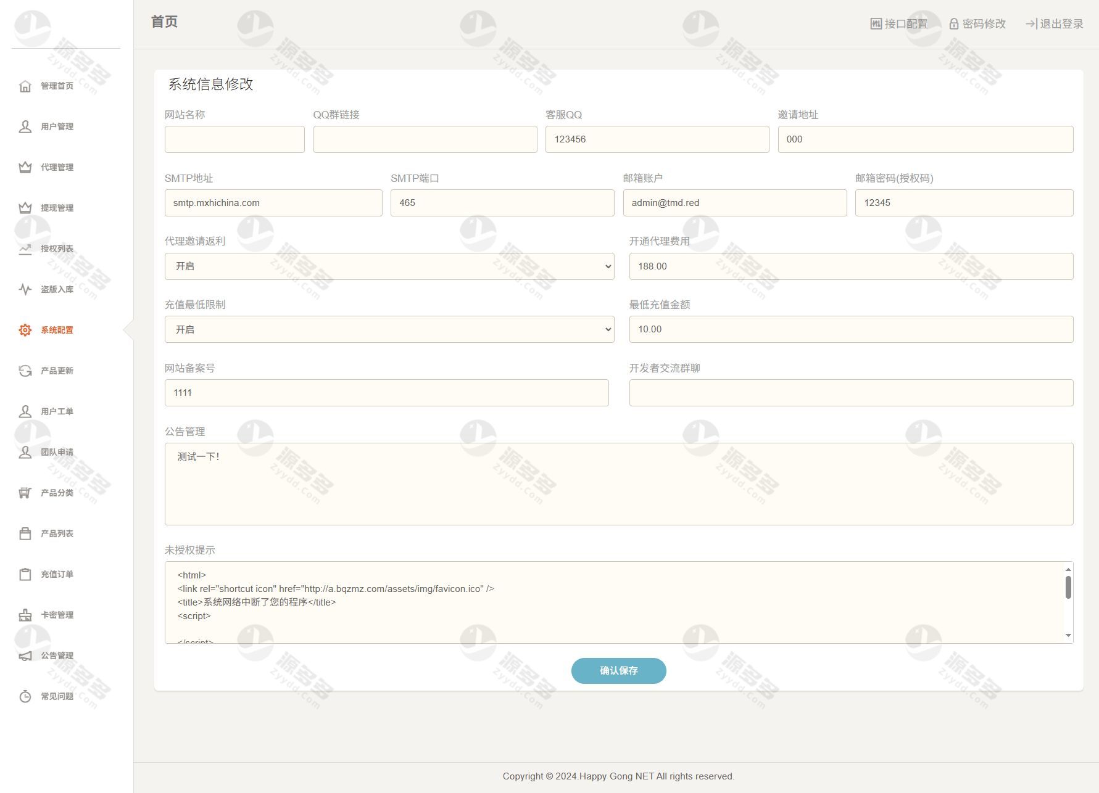The image size is (1099, 793).
Task: Open 产品分类 in the sidebar
Action: (57, 493)
